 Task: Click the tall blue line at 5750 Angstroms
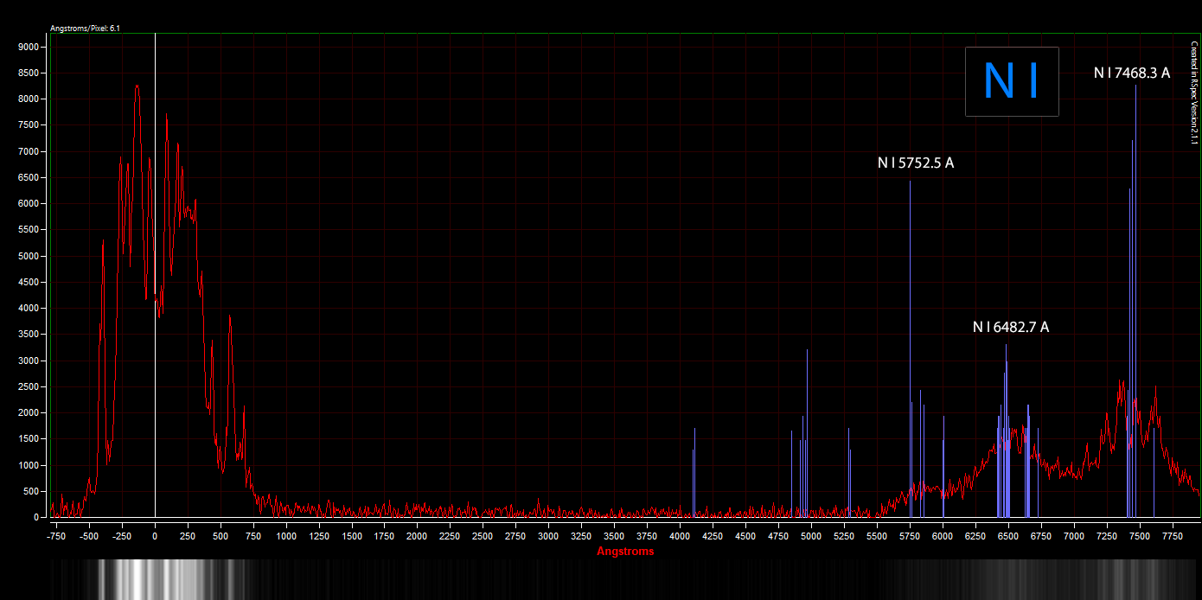click(910, 346)
